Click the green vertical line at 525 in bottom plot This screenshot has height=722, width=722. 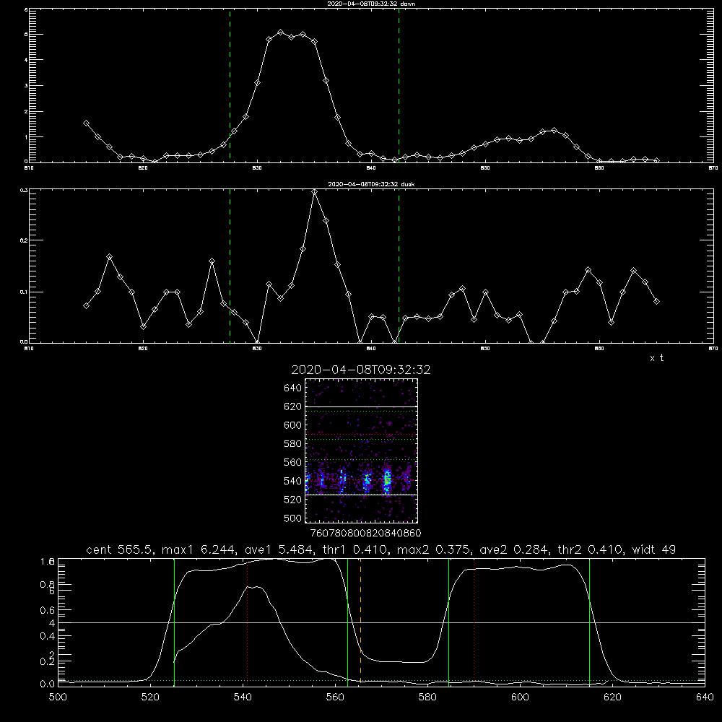[174, 622]
